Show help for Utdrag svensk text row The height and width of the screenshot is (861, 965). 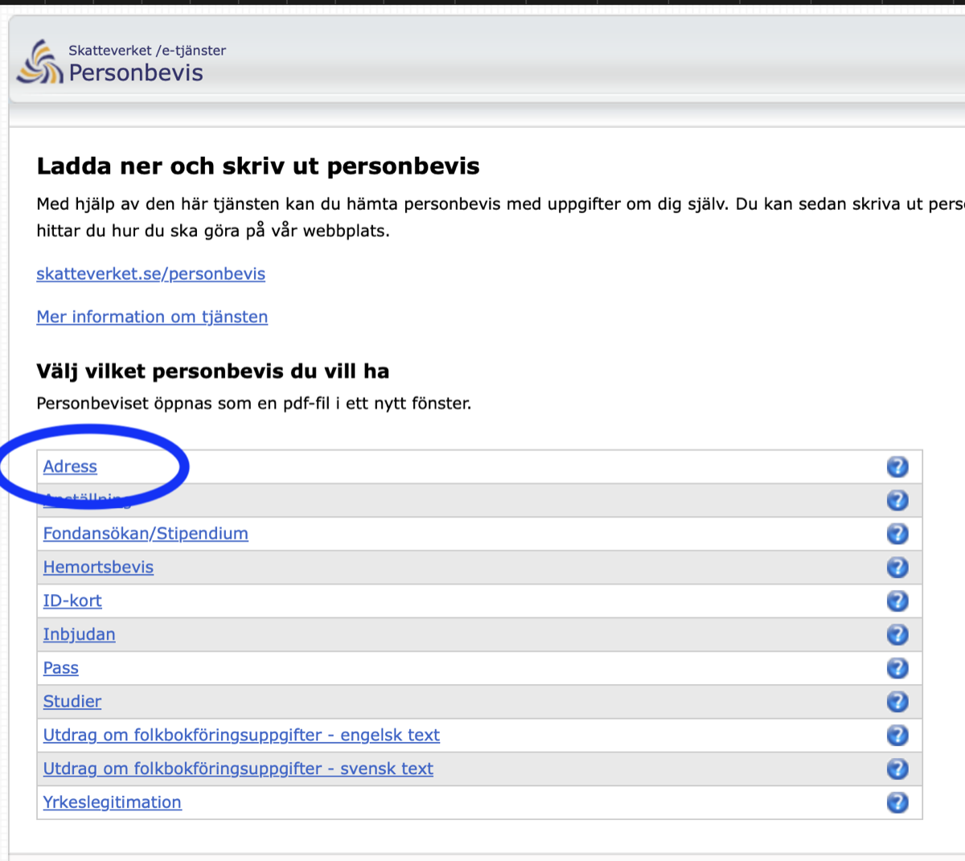[897, 769]
